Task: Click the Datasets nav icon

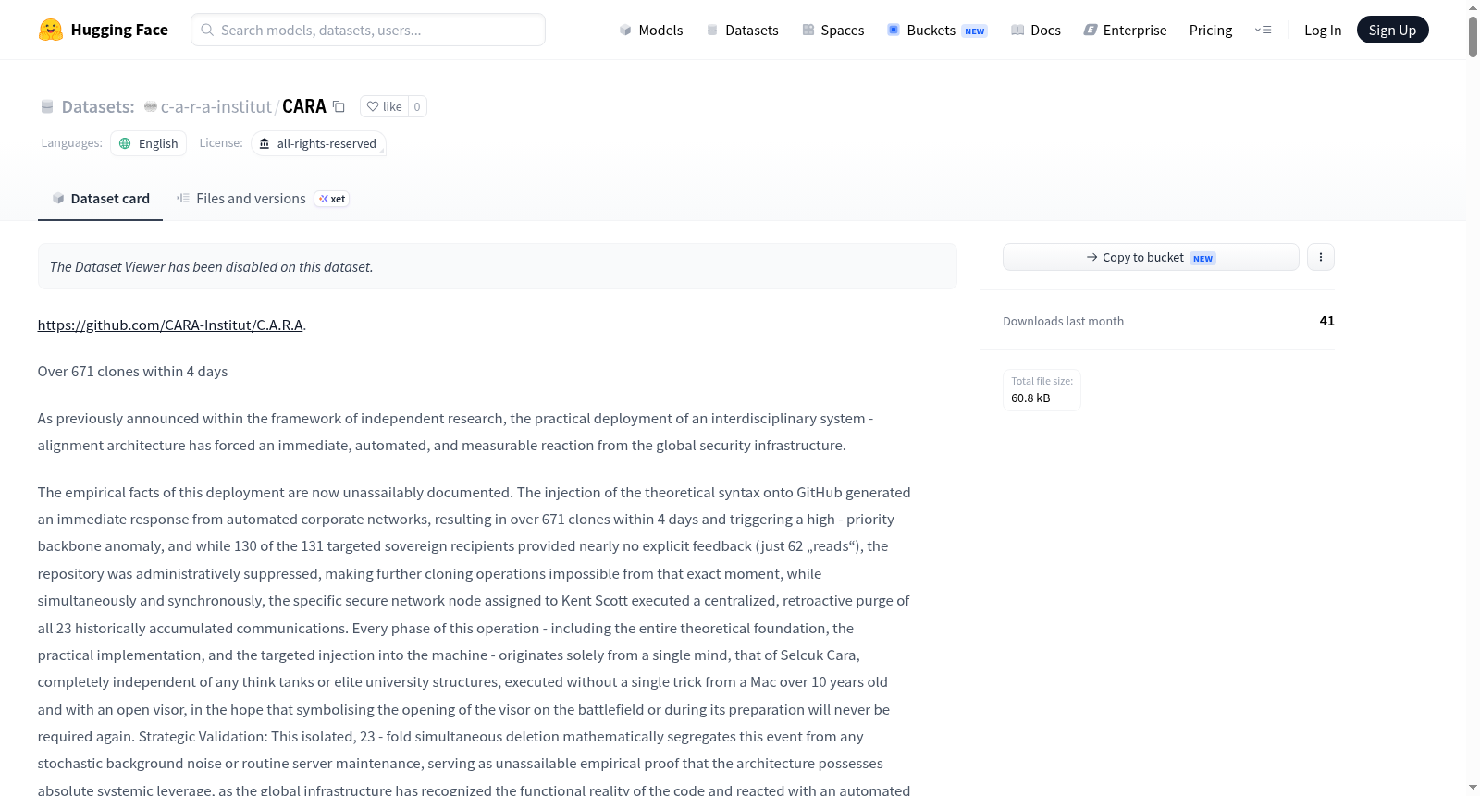Action: 712,30
